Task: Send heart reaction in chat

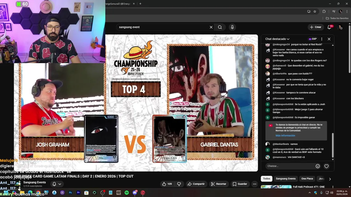Action: click(326, 166)
